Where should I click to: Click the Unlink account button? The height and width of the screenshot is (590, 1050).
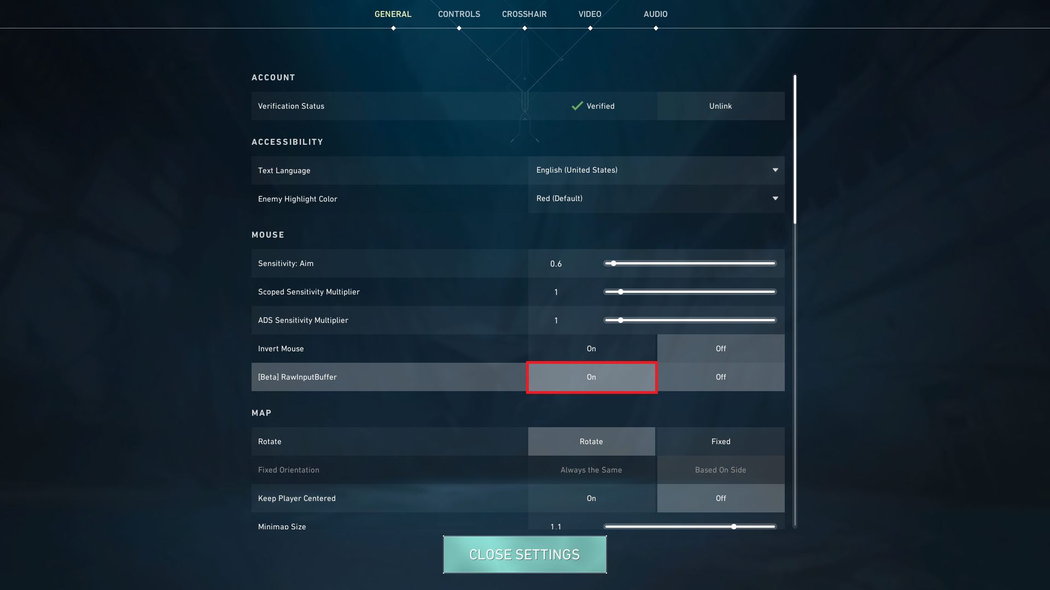(721, 106)
